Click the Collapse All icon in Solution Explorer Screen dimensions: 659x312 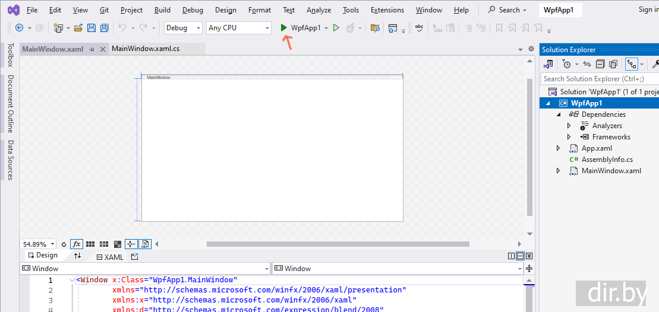(x=600, y=64)
